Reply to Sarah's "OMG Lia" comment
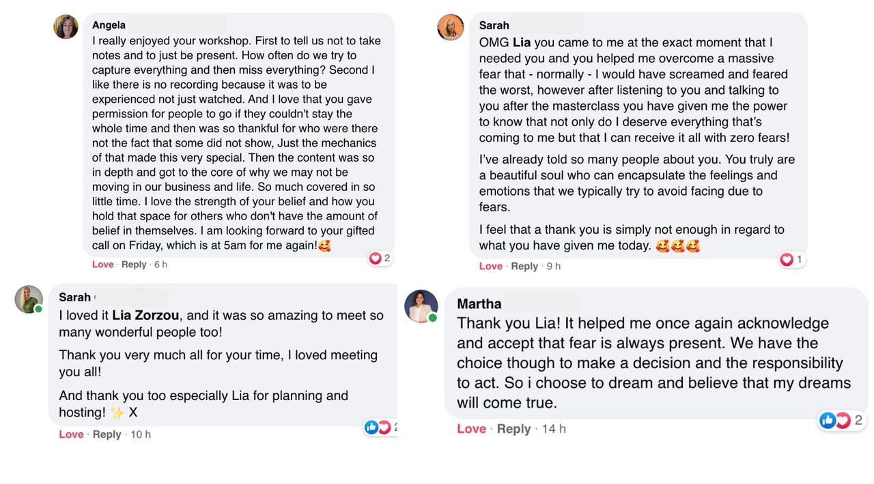The height and width of the screenshot is (484, 874). tap(524, 266)
